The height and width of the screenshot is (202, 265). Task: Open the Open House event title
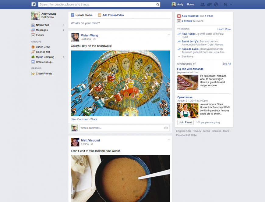point(185,97)
